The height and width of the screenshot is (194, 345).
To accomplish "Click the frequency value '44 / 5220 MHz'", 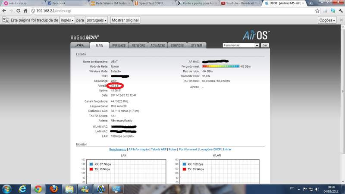I will tap(119, 101).
